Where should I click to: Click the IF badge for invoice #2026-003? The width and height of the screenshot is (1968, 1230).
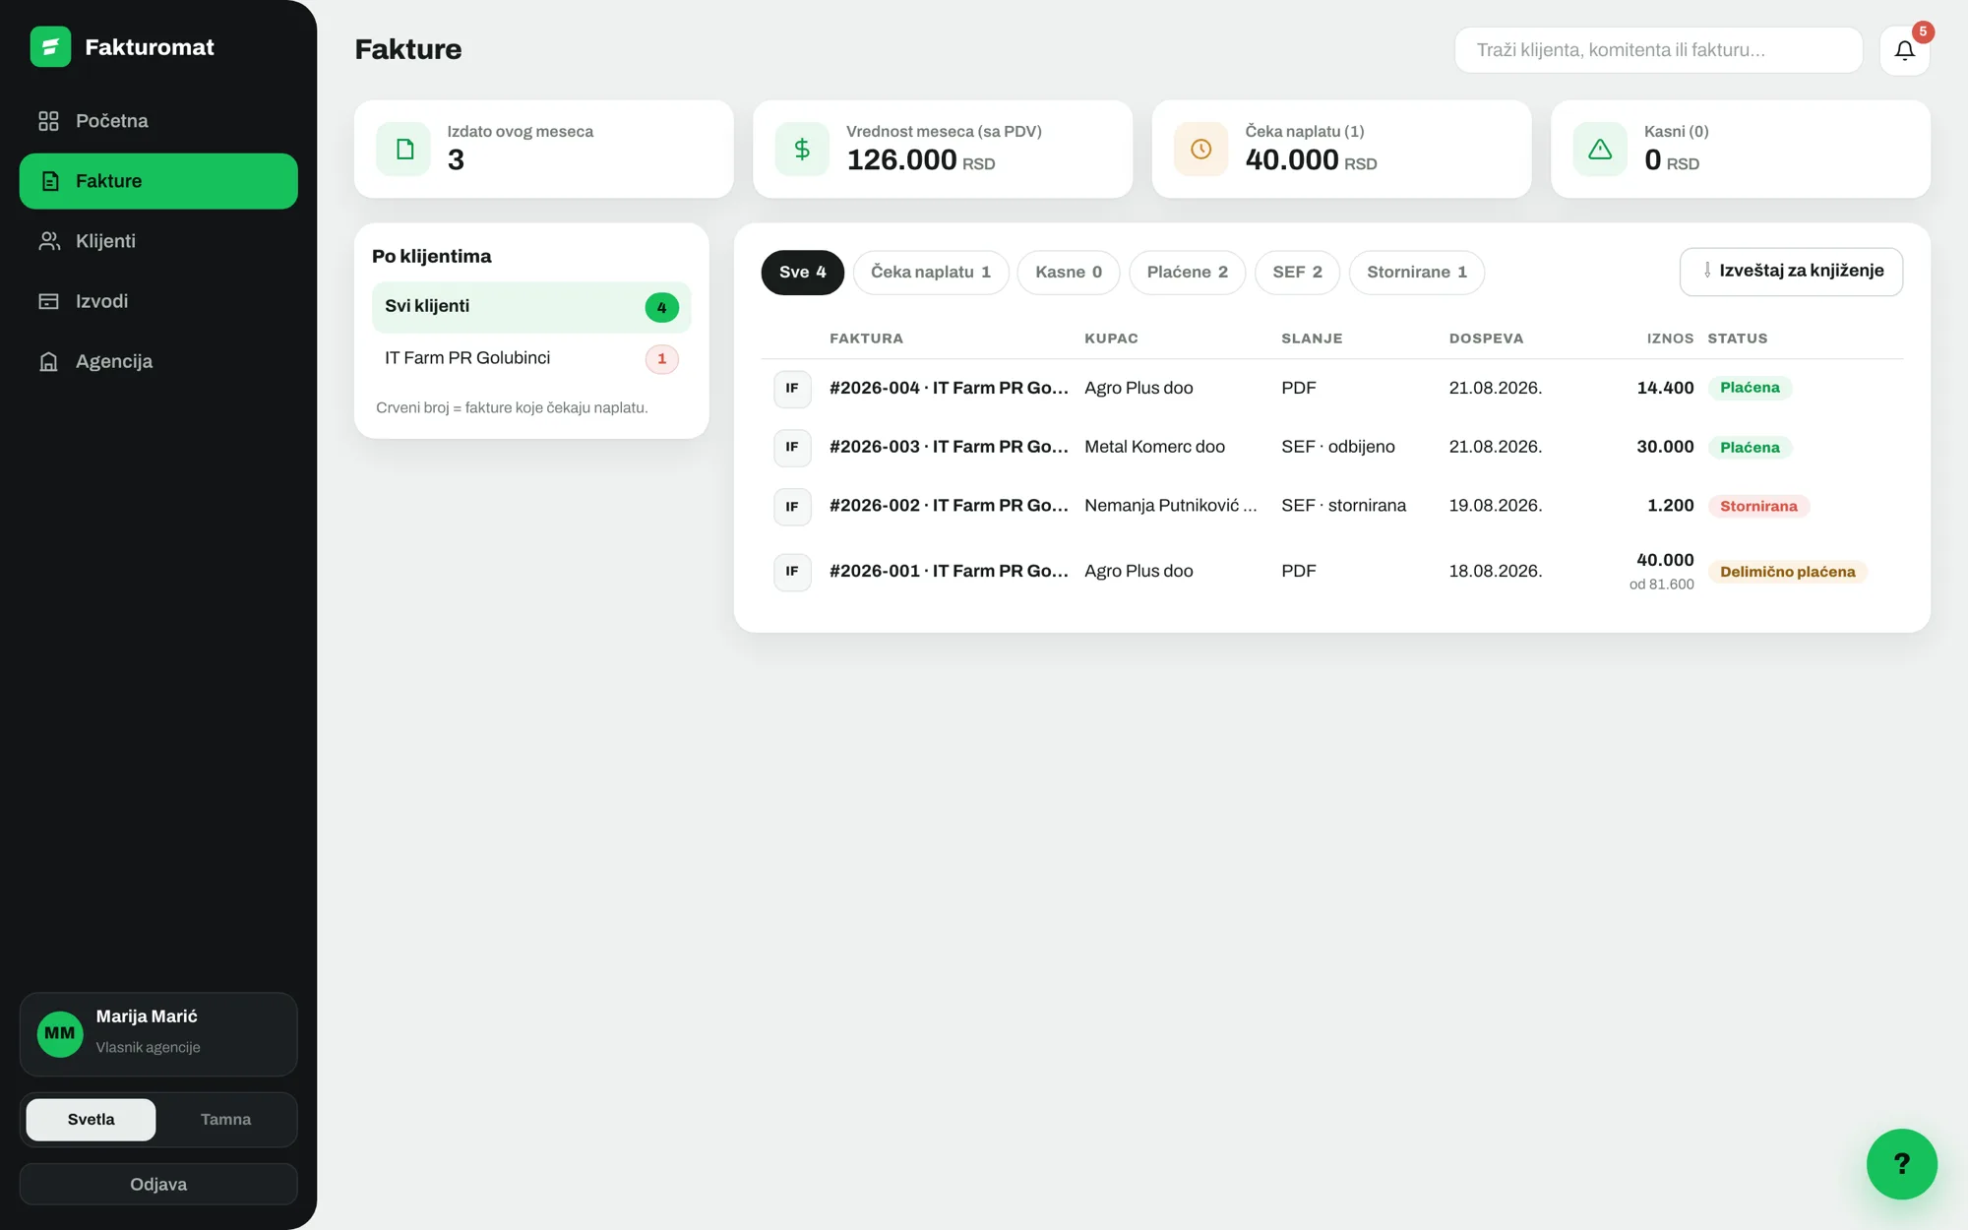(792, 447)
